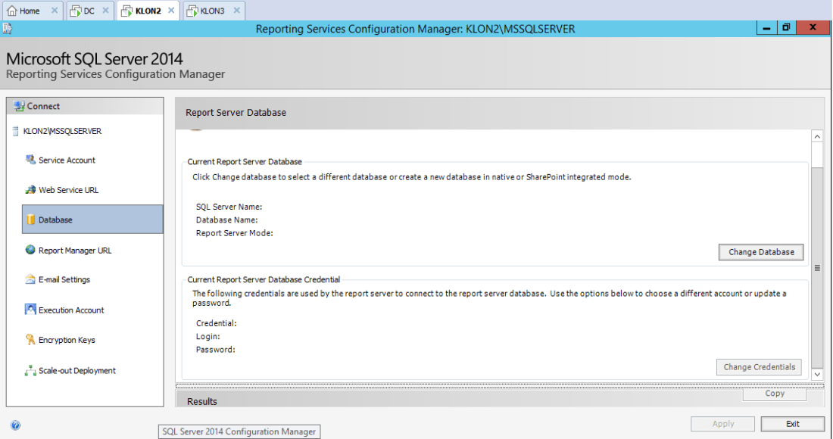Select the Database cylinder icon

point(31,219)
